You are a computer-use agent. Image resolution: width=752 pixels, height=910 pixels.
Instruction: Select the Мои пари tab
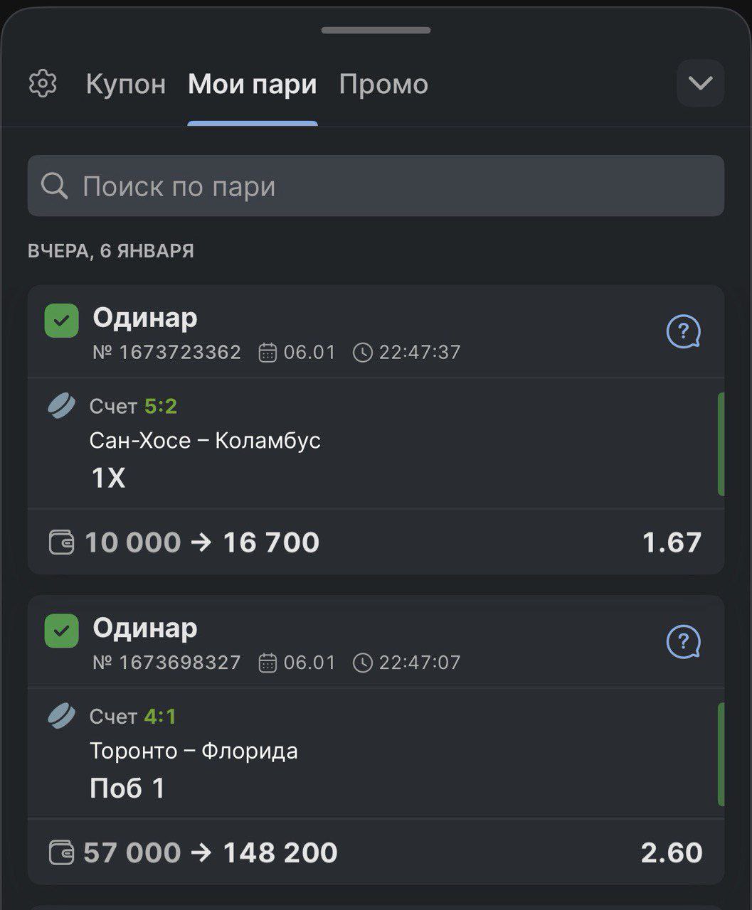click(x=253, y=84)
